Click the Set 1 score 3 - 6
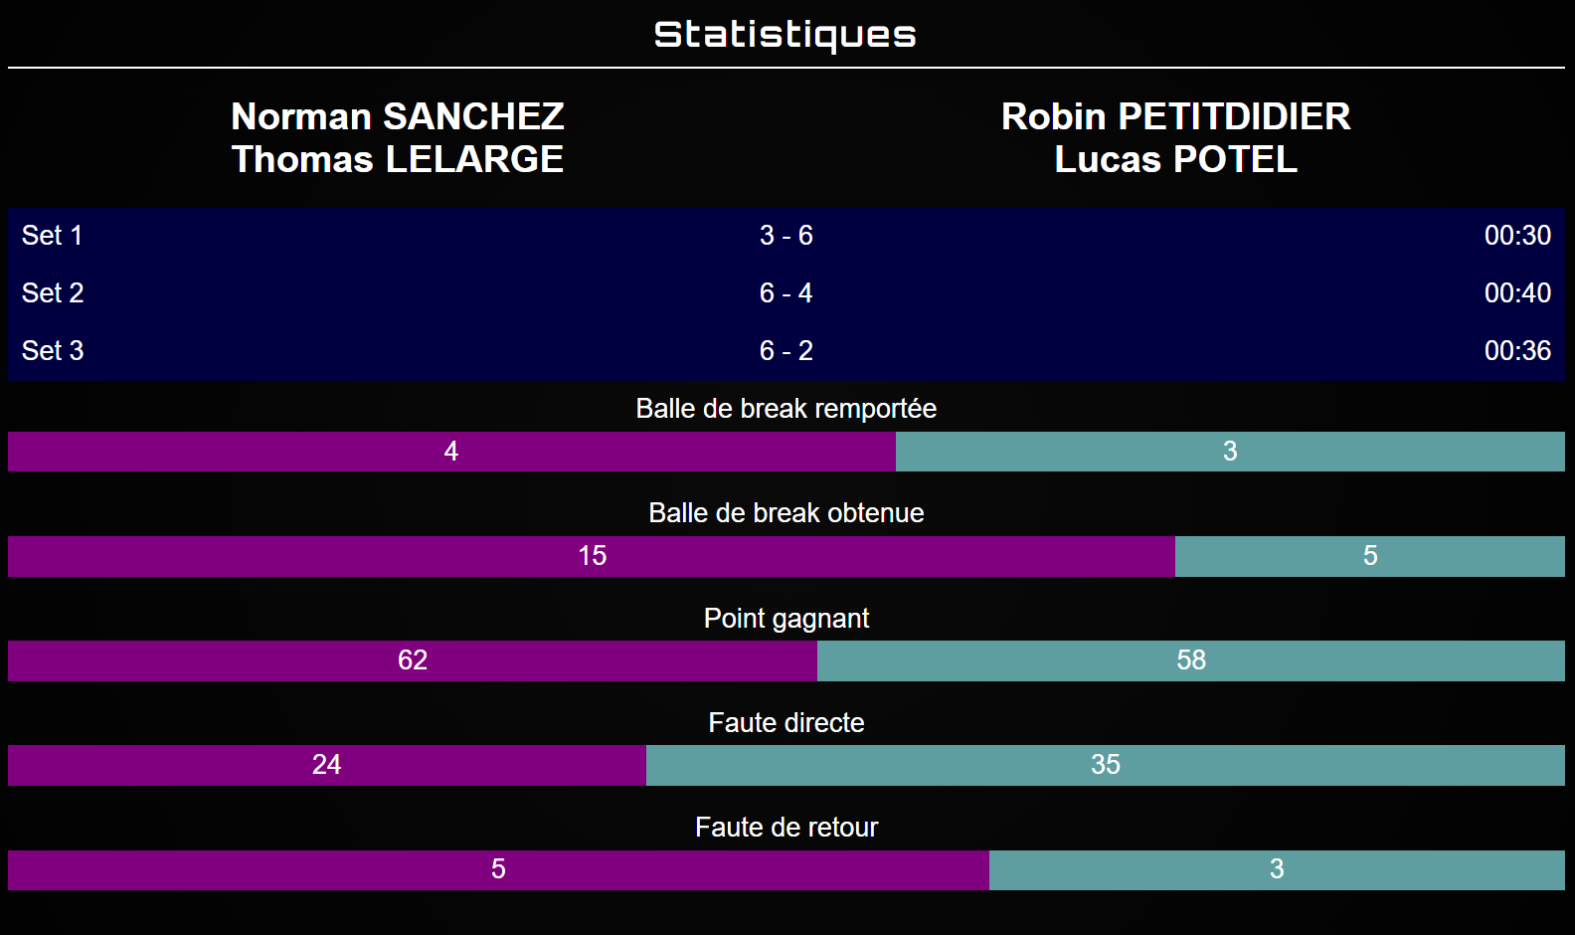Viewport: 1575px width, 935px height. click(786, 236)
